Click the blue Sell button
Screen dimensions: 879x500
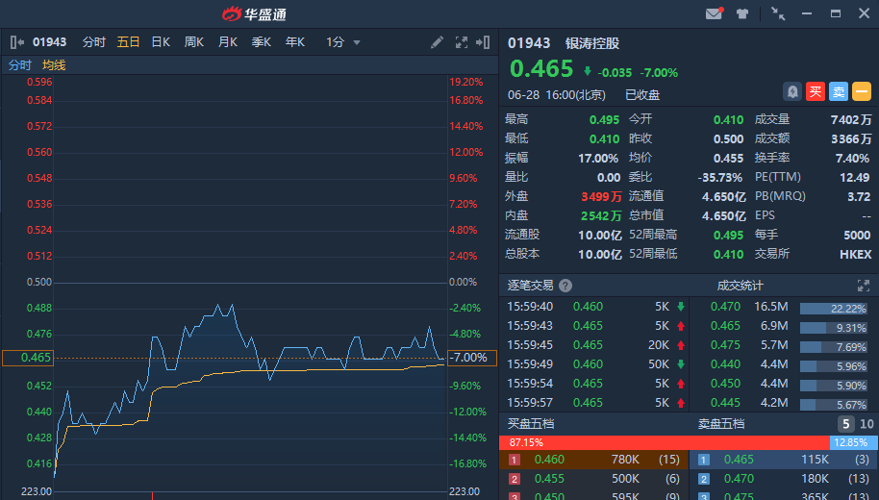click(x=839, y=91)
